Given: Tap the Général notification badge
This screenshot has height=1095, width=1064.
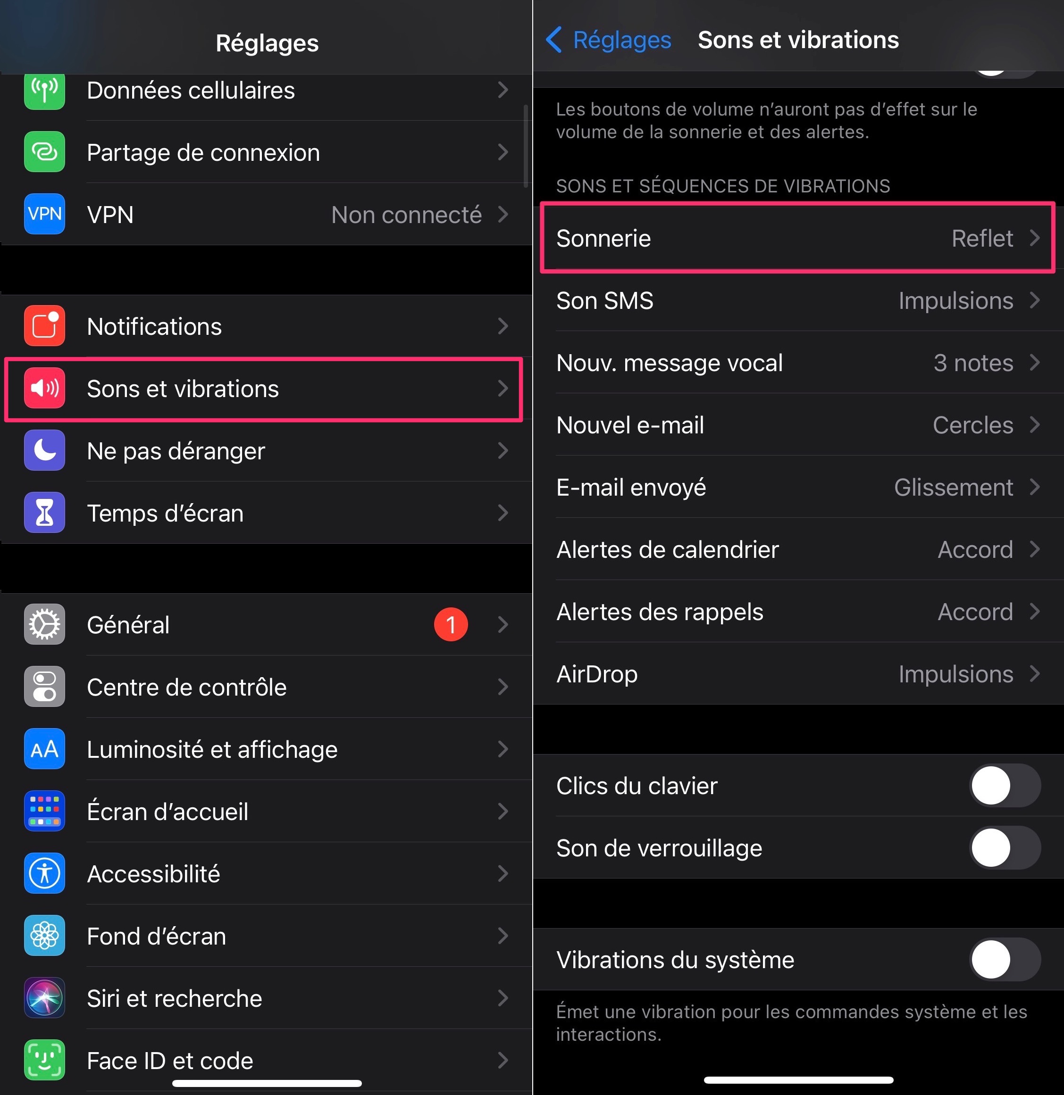Looking at the screenshot, I should pos(451,624).
